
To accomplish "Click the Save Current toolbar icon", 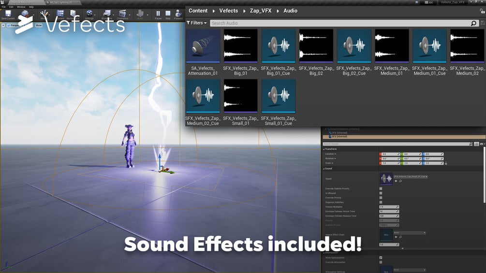I will (8, 14).
